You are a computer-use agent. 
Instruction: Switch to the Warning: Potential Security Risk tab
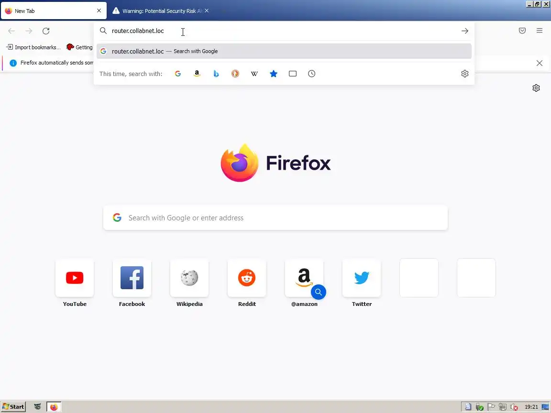(x=157, y=11)
